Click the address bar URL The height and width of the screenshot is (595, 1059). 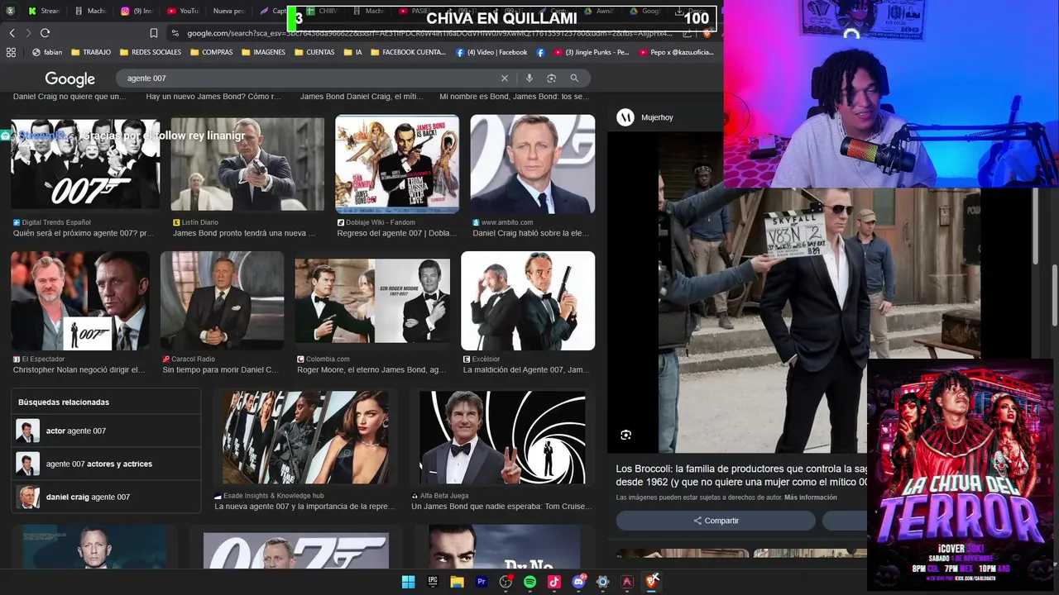(429, 33)
